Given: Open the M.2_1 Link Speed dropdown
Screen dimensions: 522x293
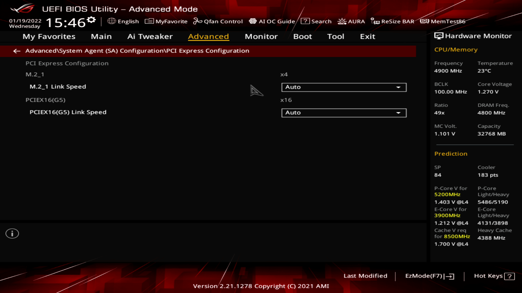Looking at the screenshot, I should (344, 87).
